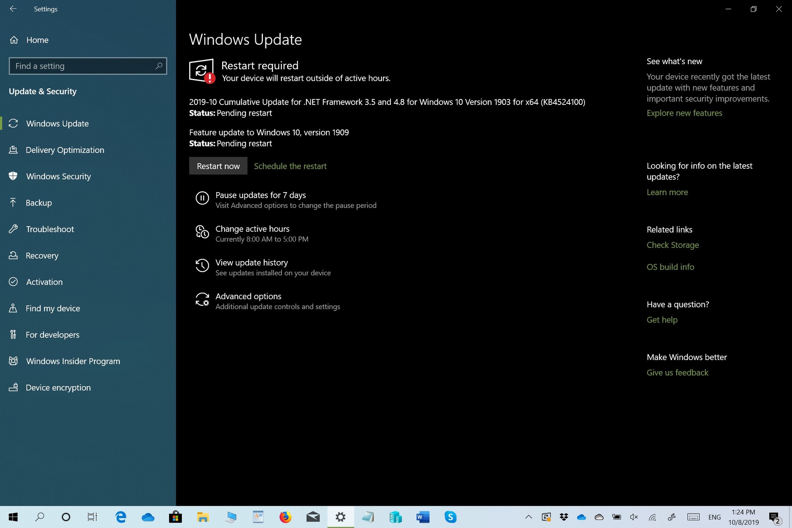792x528 pixels.
Task: Click Give us feedback link
Action: tap(678, 373)
